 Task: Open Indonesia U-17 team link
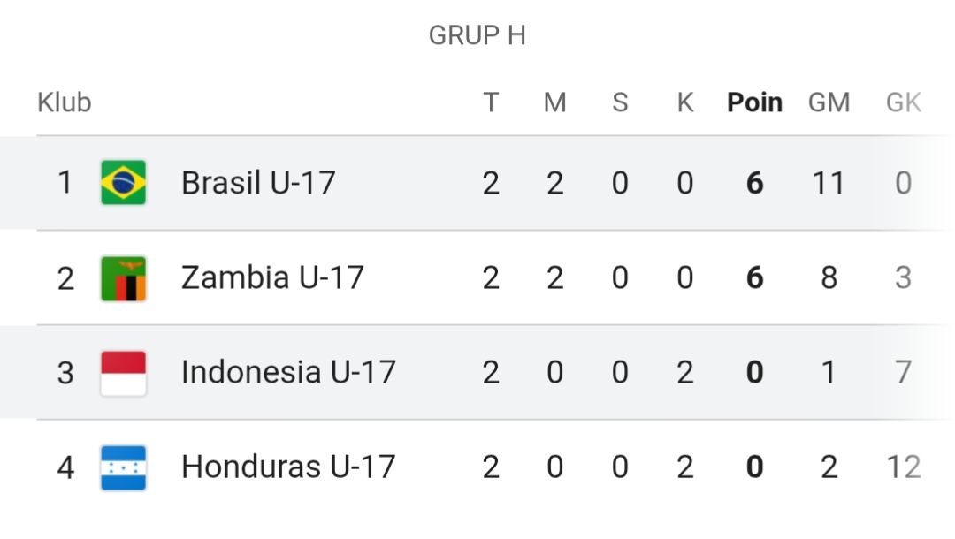click(x=288, y=372)
